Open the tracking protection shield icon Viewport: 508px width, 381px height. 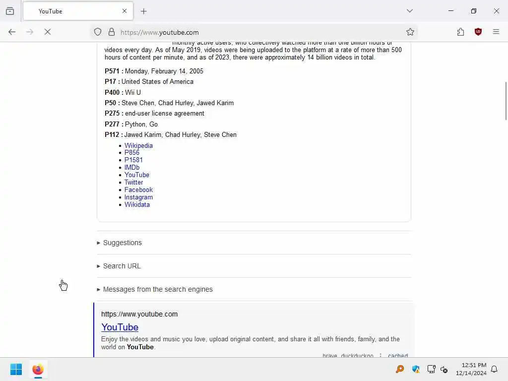click(98, 32)
